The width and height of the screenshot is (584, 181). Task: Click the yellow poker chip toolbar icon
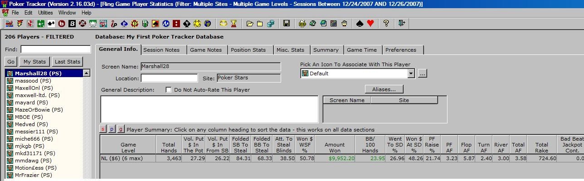197,24
